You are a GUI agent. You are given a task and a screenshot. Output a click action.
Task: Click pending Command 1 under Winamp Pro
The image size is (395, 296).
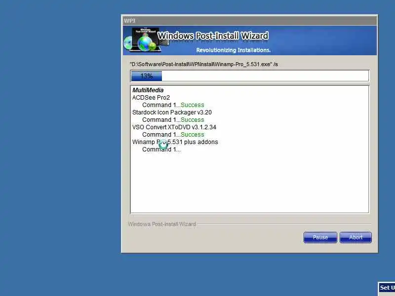(x=161, y=149)
